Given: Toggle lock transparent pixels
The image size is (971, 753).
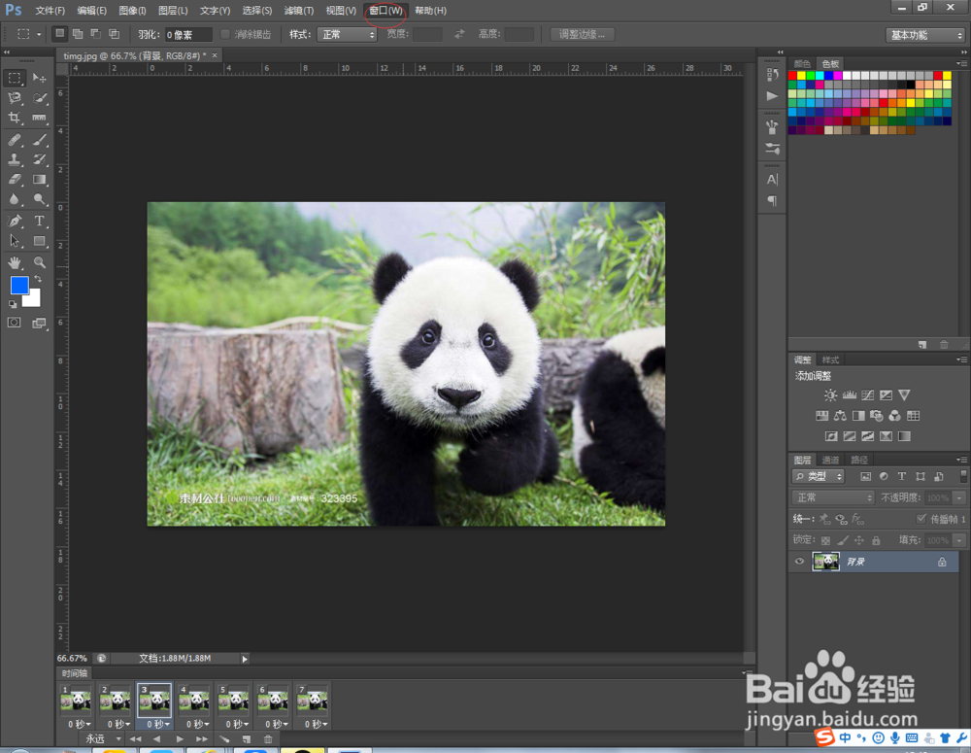Looking at the screenshot, I should point(825,540).
